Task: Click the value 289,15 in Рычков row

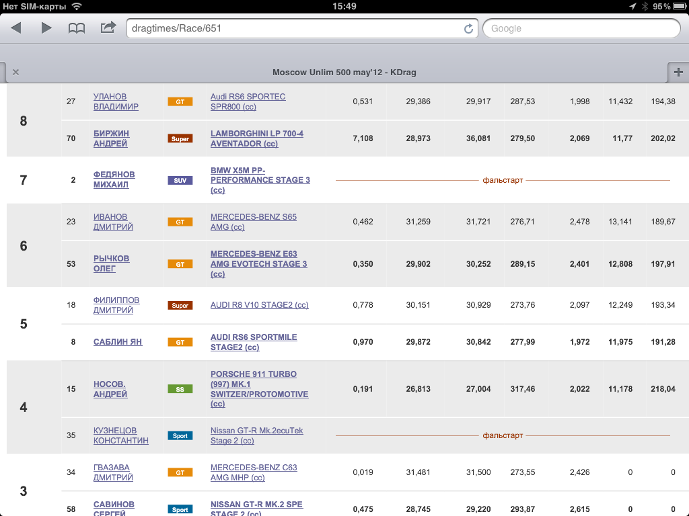Action: (522, 263)
